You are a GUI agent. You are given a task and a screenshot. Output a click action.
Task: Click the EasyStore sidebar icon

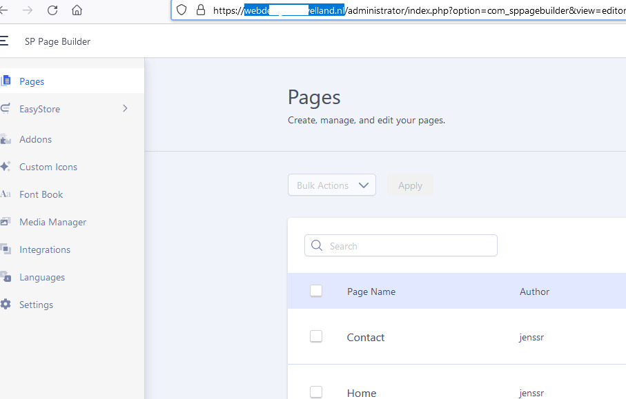point(6,109)
